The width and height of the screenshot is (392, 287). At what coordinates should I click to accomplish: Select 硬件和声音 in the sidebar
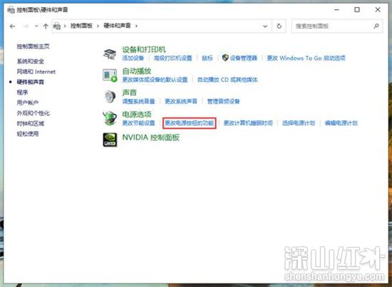(30, 82)
